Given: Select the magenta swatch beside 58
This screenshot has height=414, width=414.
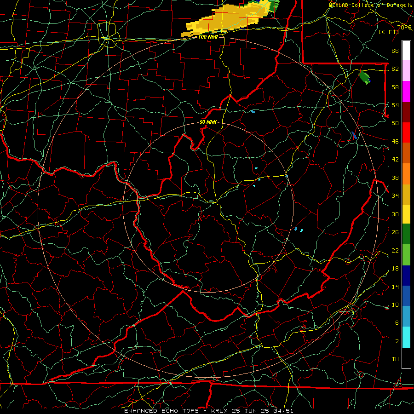Looking at the screenshot, I should click(x=406, y=92).
